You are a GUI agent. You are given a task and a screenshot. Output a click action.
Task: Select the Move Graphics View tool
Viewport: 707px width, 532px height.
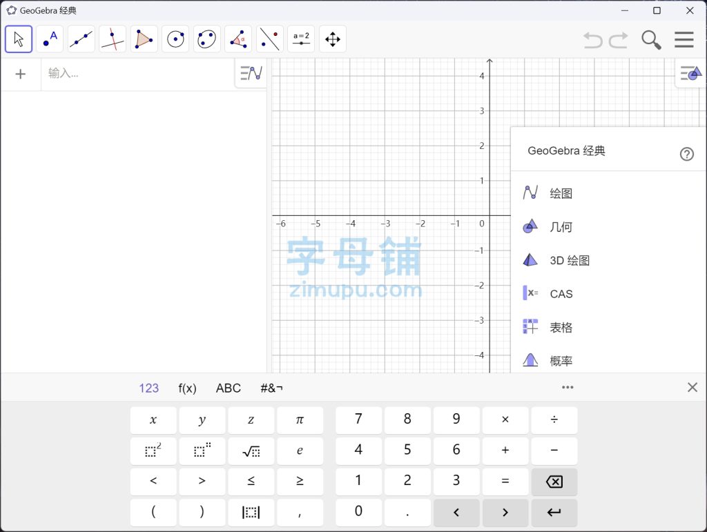[x=333, y=39]
